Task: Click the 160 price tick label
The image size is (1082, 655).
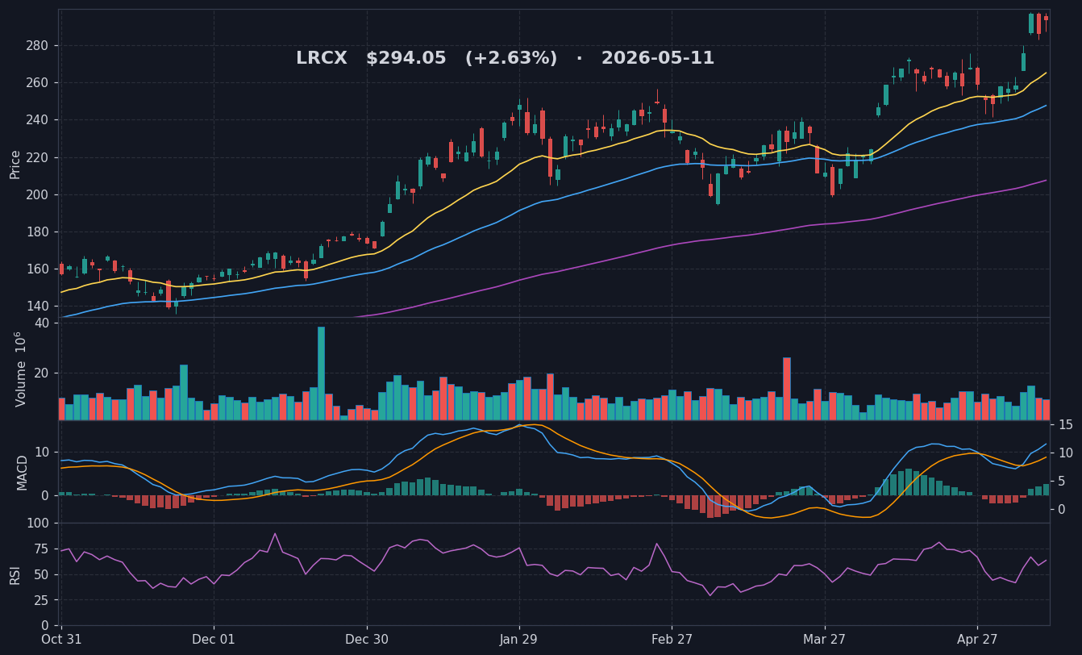Action: pos(37,269)
